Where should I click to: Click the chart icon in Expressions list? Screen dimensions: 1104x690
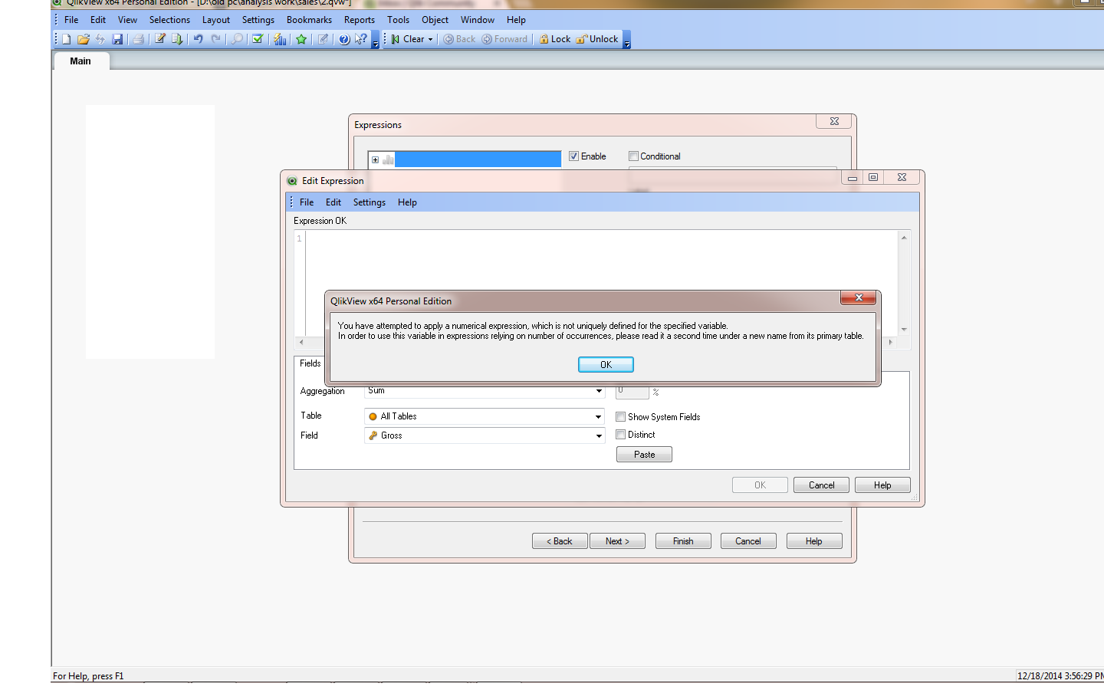(388, 159)
